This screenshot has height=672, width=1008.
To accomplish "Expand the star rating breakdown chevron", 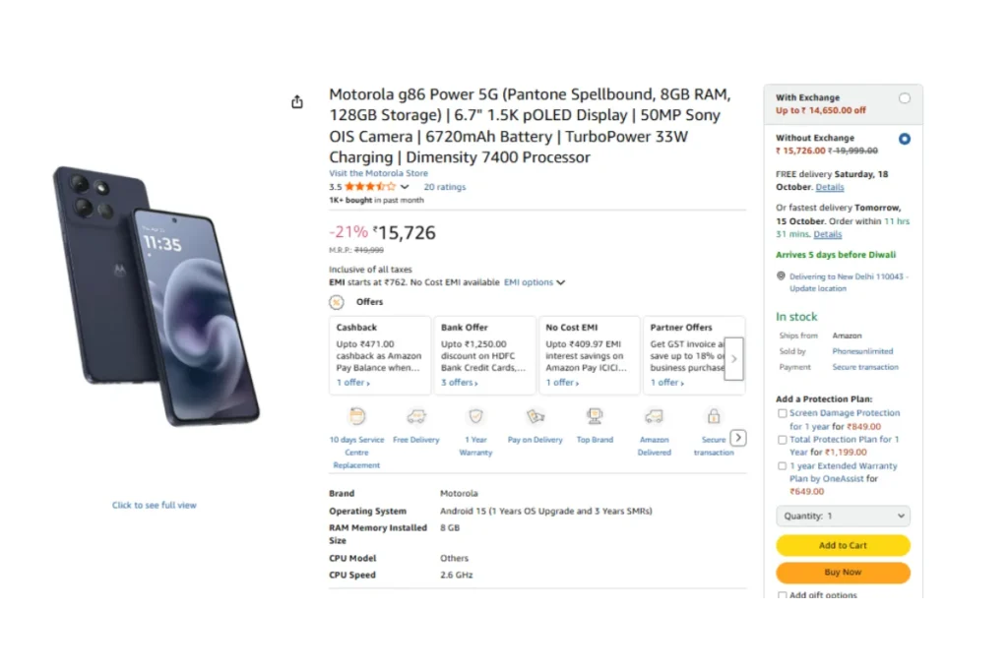I will [x=405, y=187].
